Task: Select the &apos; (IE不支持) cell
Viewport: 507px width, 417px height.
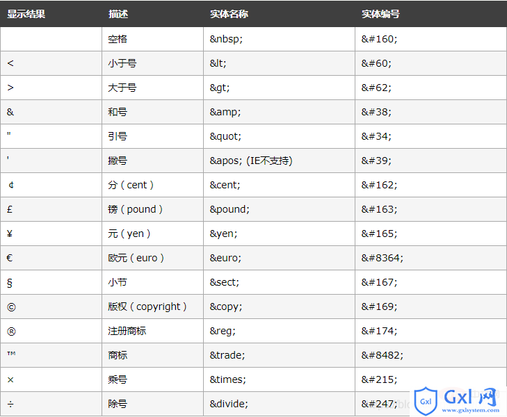Action: 279,161
